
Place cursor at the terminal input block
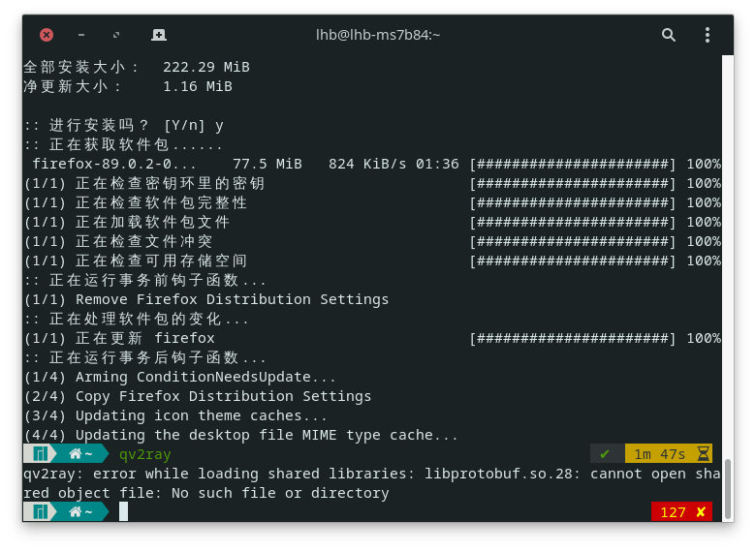pyautogui.click(x=123, y=512)
